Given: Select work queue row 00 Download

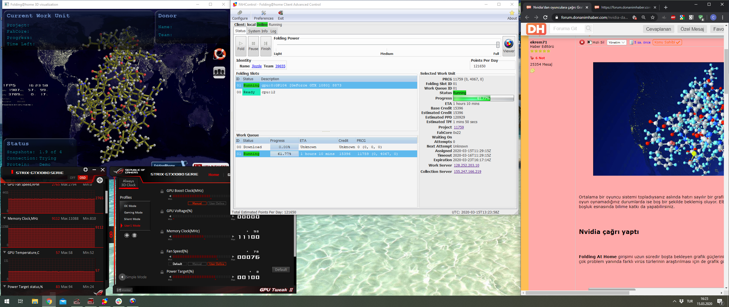Looking at the screenshot, I should (326, 147).
